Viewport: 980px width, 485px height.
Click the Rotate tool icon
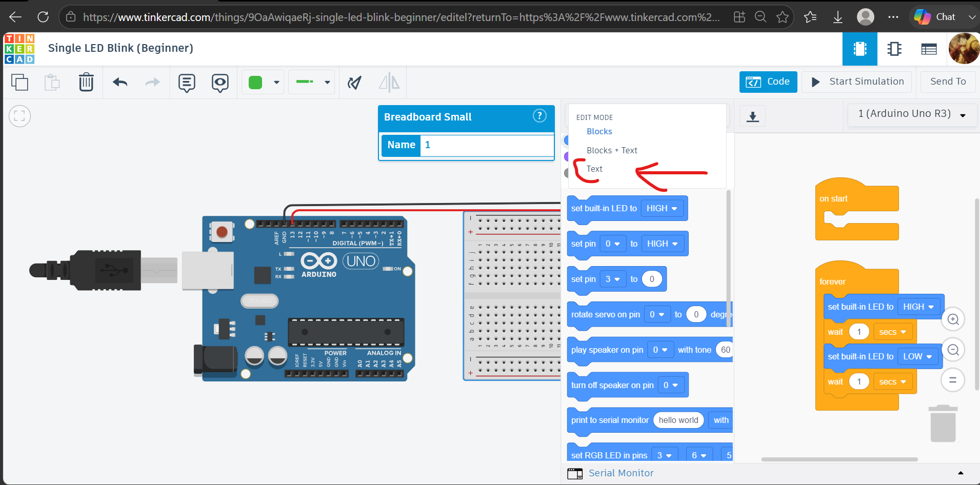[354, 82]
